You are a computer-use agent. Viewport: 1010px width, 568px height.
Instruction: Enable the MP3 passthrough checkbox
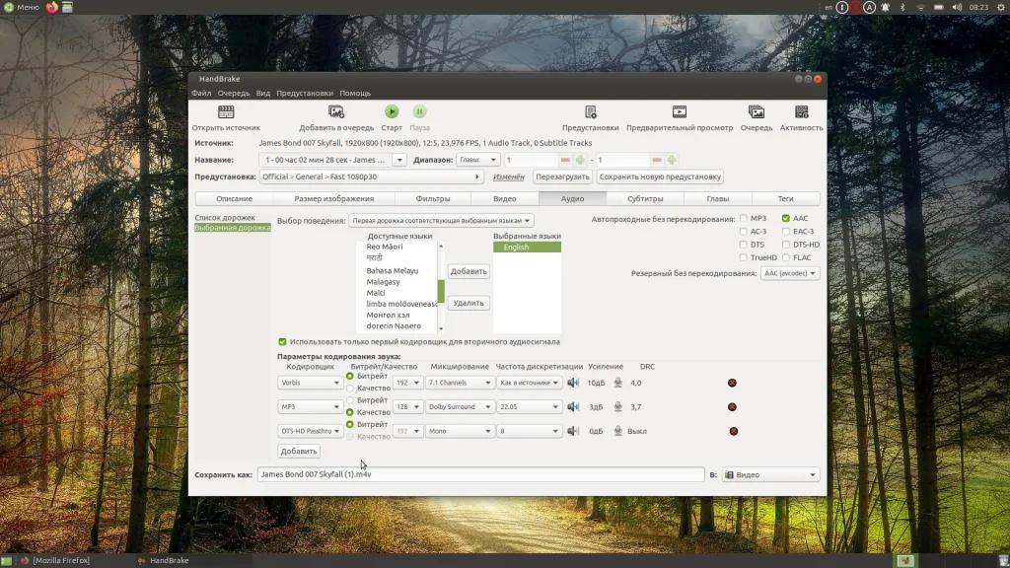coord(743,218)
